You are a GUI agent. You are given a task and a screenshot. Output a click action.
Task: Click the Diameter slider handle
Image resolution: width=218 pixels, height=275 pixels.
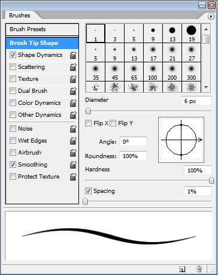point(88,111)
